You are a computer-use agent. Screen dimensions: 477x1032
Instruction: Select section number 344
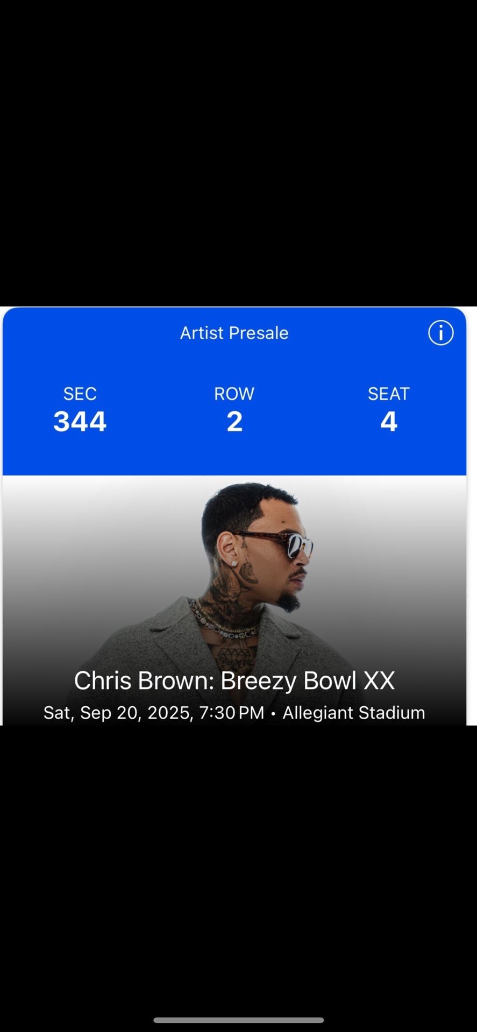click(x=80, y=421)
